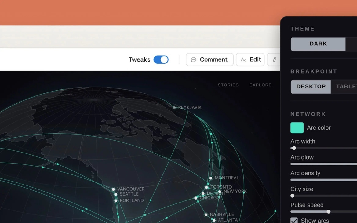The width and height of the screenshot is (357, 223).
Task: Click the Comment speech bubble button
Action: pyautogui.click(x=209, y=60)
